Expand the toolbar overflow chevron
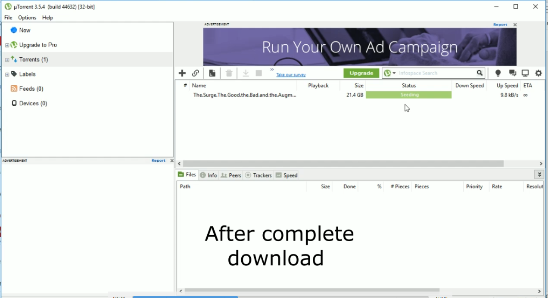 (272, 70)
